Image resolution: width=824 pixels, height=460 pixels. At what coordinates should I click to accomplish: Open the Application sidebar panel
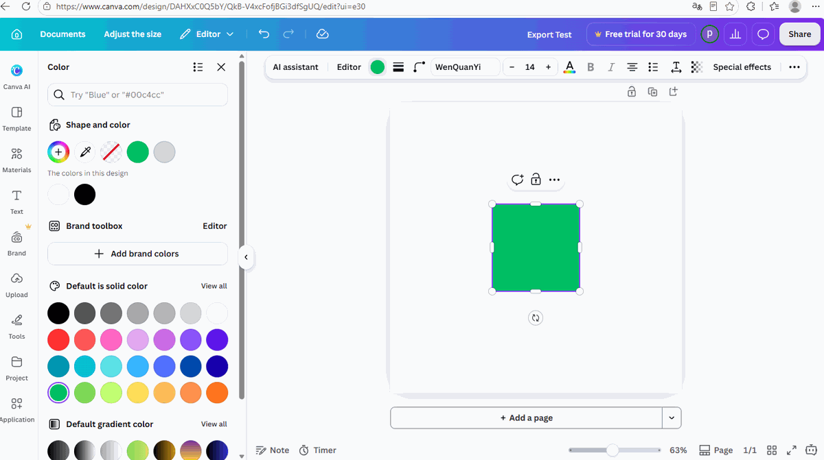pos(16,411)
